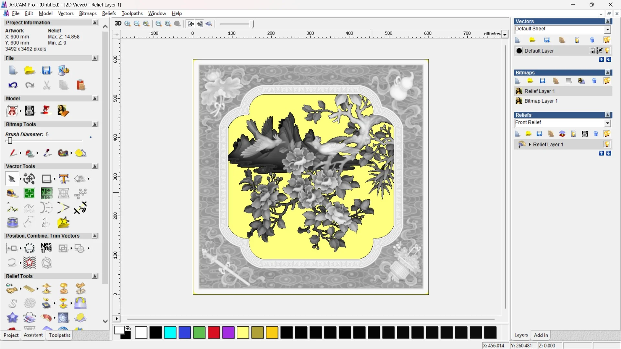Toggle Default Layer visibility light bulb
The height and width of the screenshot is (349, 621).
[x=607, y=51]
